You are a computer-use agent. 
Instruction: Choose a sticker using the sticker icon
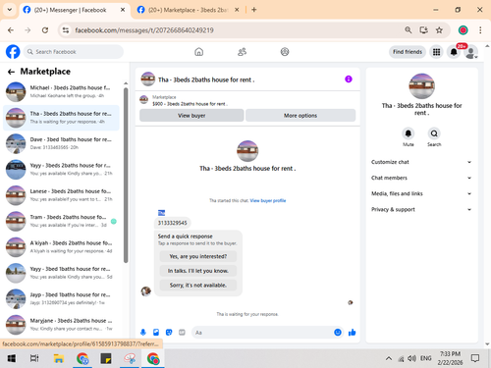coord(169,333)
